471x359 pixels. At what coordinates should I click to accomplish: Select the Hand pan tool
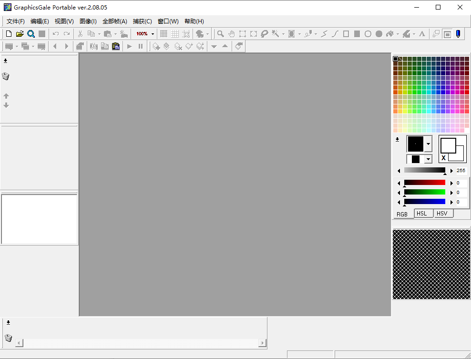coord(232,34)
